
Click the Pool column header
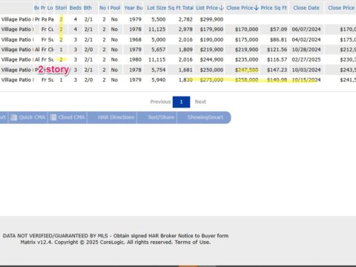(x=115, y=8)
